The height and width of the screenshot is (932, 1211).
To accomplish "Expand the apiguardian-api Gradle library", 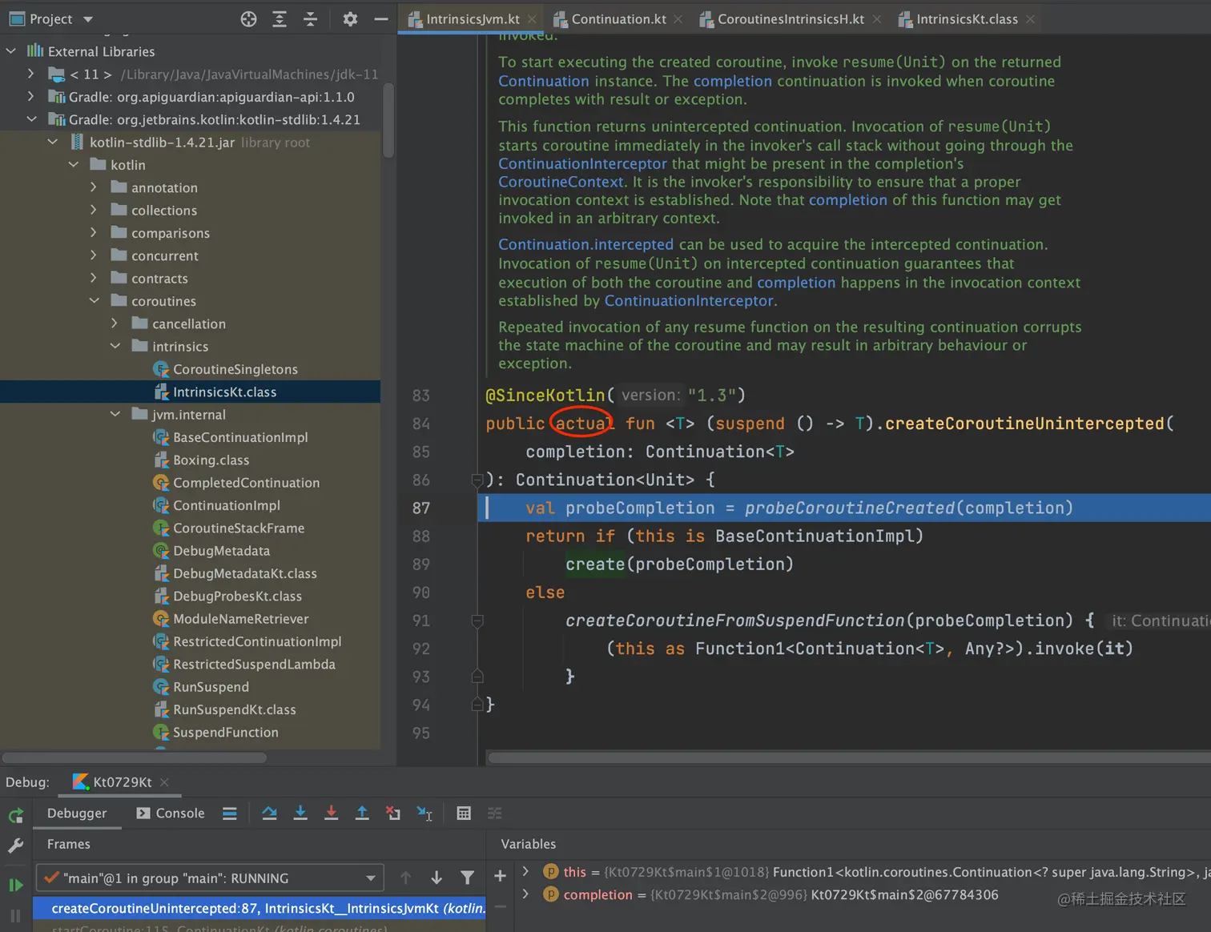I will click(x=31, y=96).
